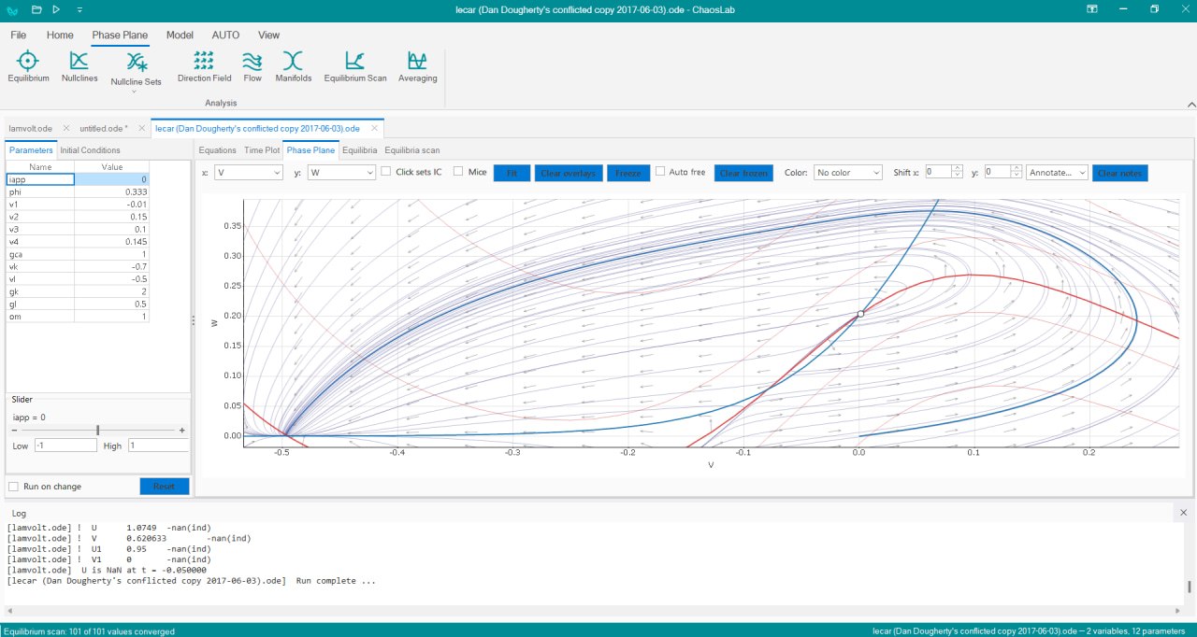The image size is (1197, 637).
Task: Click the slider Low value field
Action: click(65, 446)
